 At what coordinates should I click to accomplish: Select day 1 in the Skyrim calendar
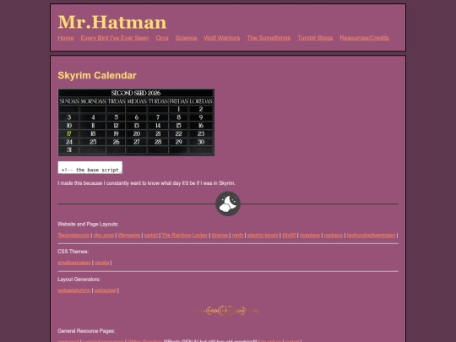point(178,109)
